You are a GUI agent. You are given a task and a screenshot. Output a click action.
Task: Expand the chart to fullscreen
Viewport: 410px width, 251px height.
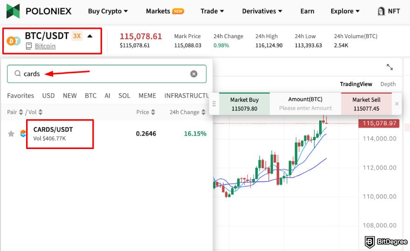point(389,67)
